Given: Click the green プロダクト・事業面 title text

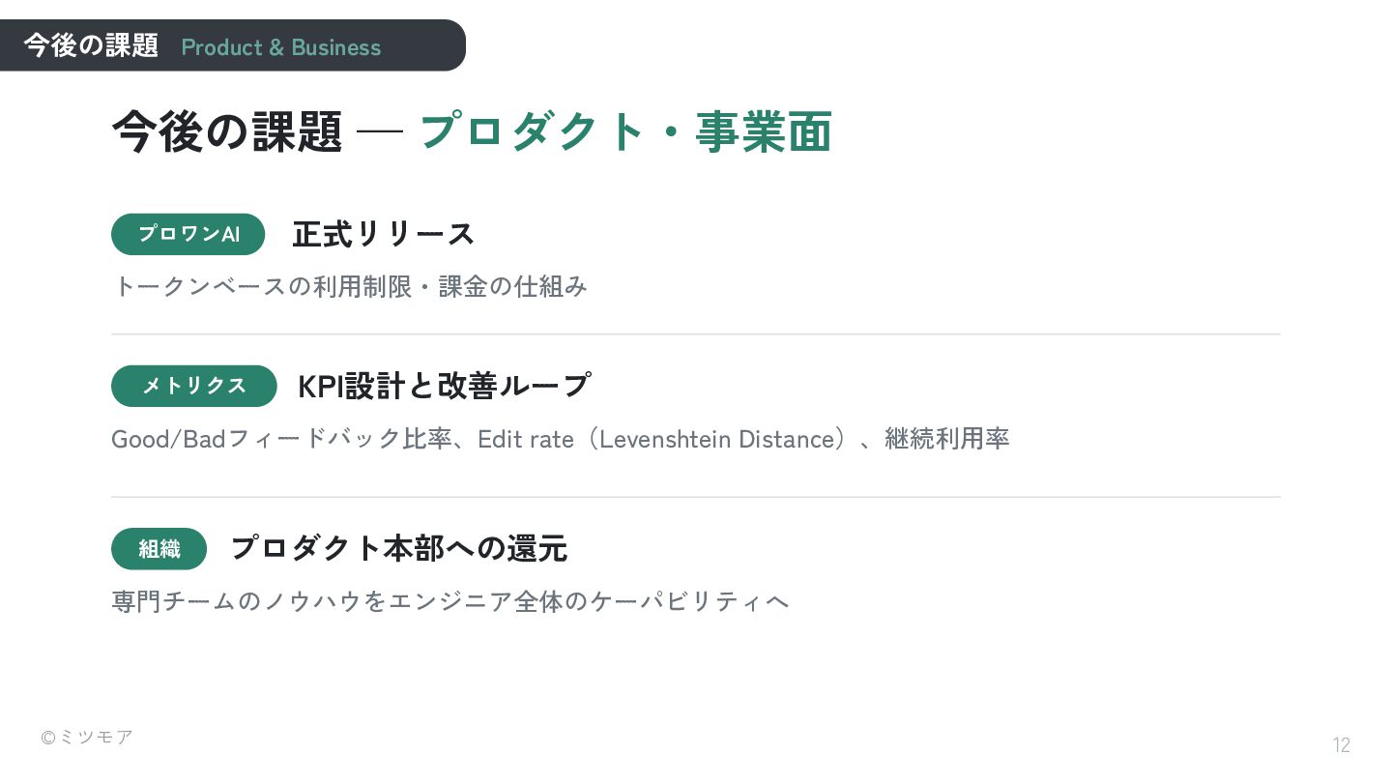Looking at the screenshot, I should [x=625, y=131].
